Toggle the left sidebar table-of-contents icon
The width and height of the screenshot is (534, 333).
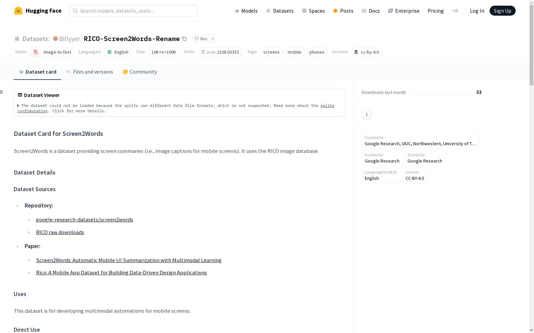[x=2, y=92]
